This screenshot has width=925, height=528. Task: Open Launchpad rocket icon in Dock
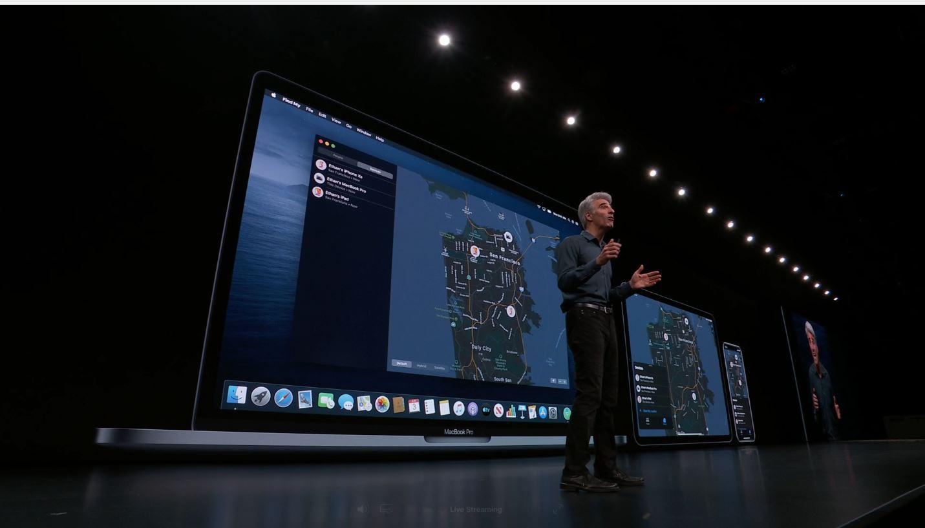point(260,396)
